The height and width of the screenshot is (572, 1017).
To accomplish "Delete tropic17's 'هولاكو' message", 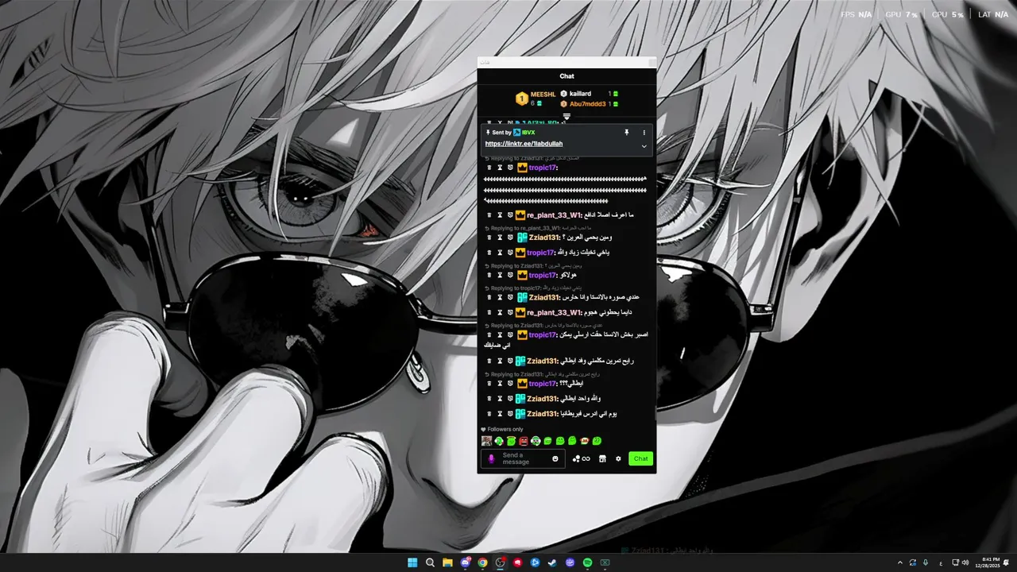I will 489,275.
